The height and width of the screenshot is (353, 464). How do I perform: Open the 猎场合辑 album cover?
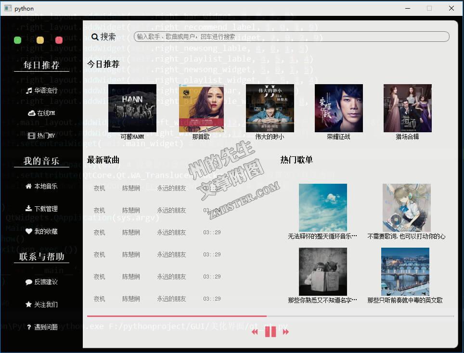click(x=408, y=108)
